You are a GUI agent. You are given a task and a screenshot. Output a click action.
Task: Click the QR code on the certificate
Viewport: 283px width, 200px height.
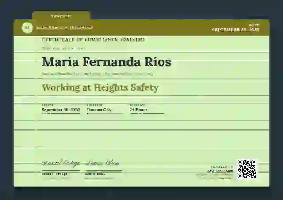[247, 169]
